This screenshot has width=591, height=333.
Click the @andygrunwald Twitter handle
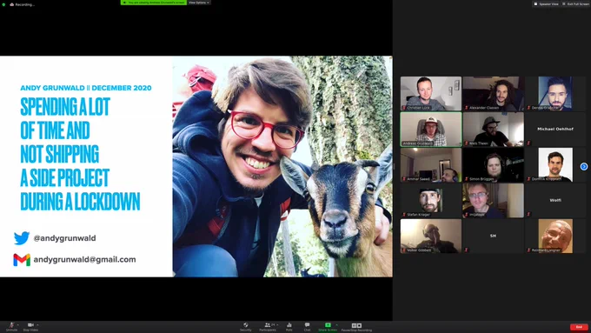[x=64, y=238]
